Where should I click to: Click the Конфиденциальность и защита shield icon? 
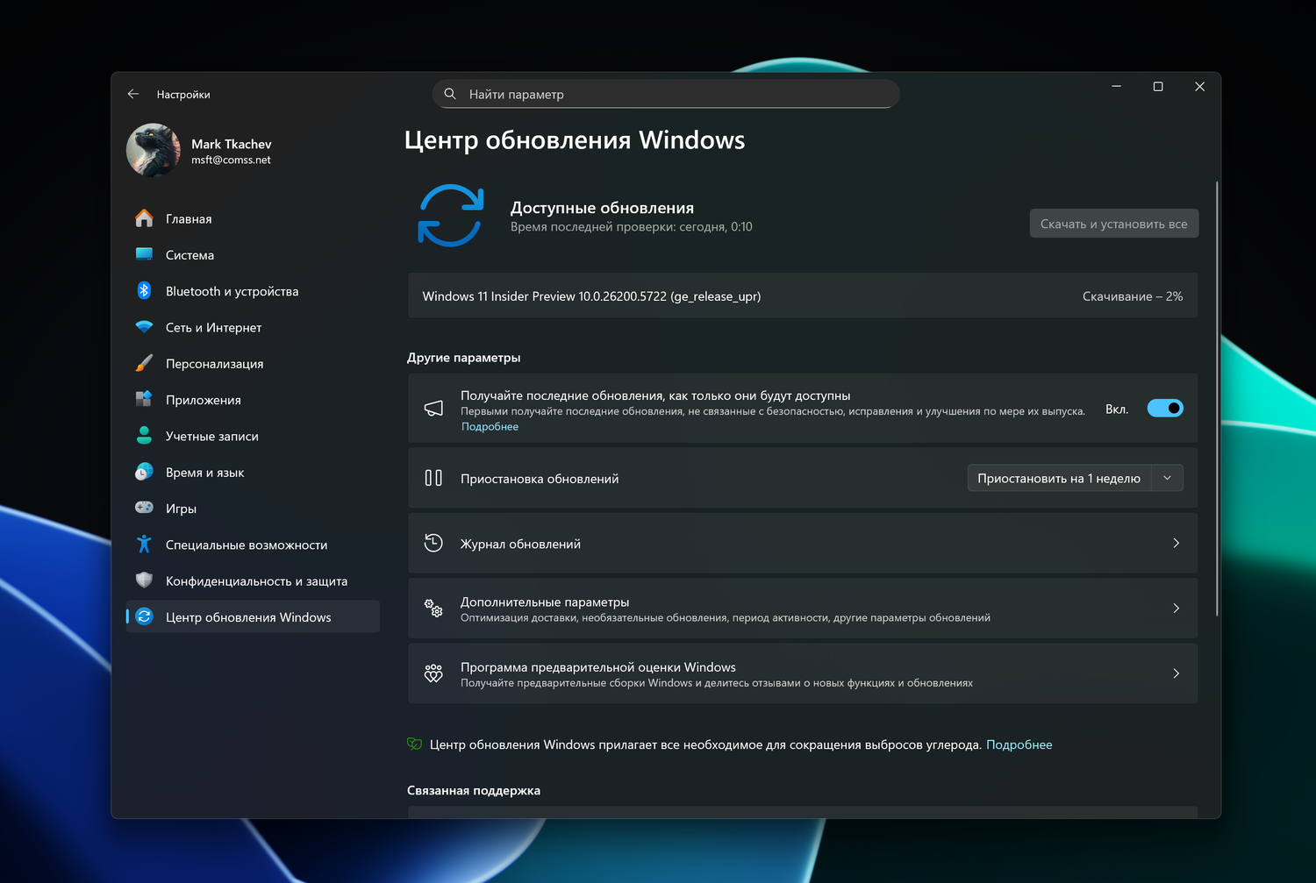pos(145,580)
